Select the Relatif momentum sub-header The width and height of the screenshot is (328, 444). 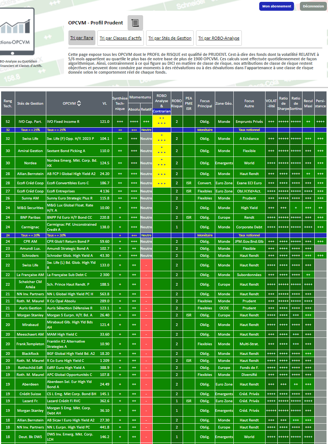pos(146,110)
